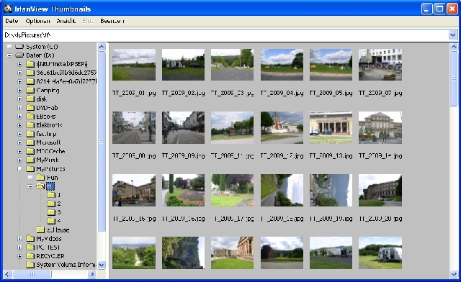
Task: Click the folder tree scroll right arrow
Action: 92,274
